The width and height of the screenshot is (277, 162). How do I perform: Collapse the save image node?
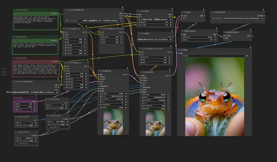coord(179,50)
